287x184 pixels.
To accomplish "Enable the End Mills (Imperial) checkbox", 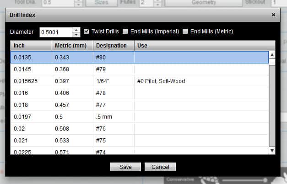I will [x=125, y=32].
